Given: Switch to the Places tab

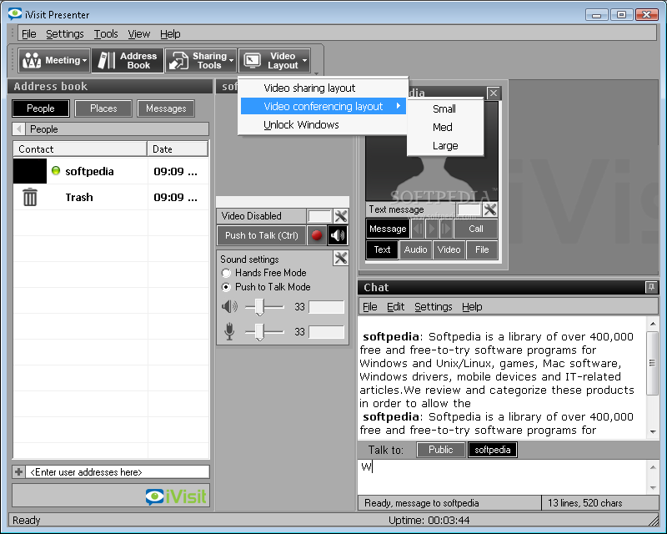Looking at the screenshot, I should [103, 108].
